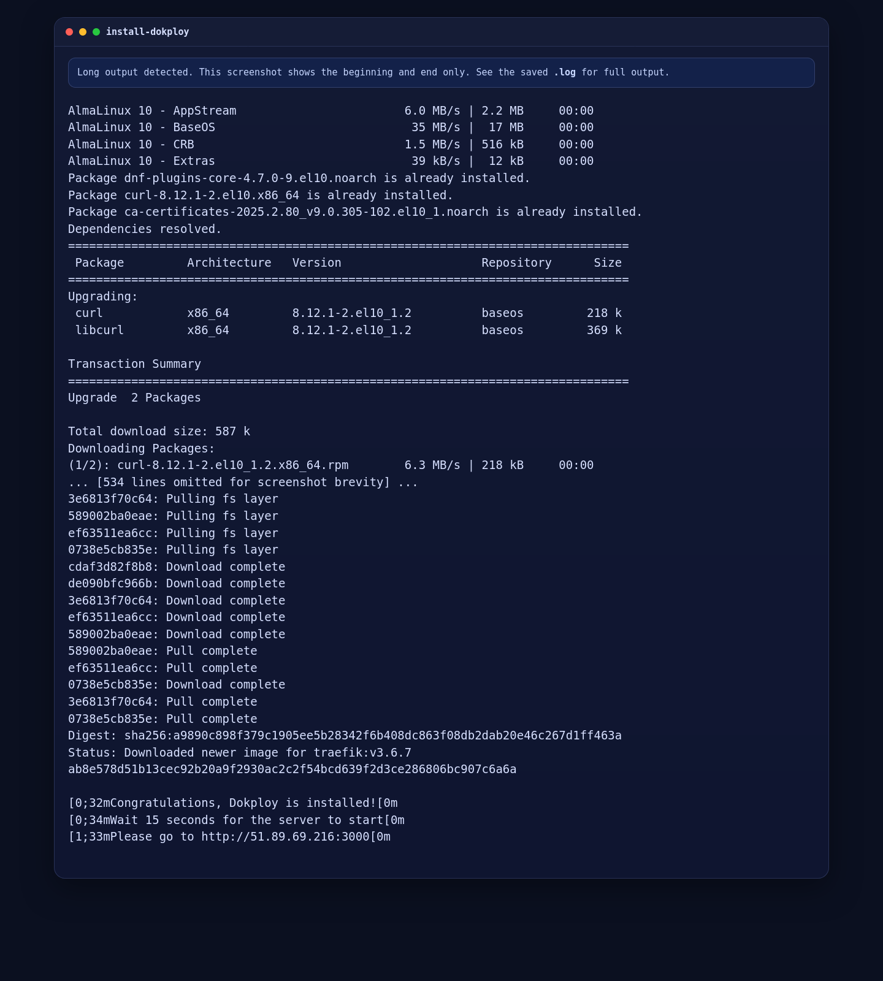This screenshot has width=883, height=981.
Task: Click the 'libcurl' package name
Action: 99,330
